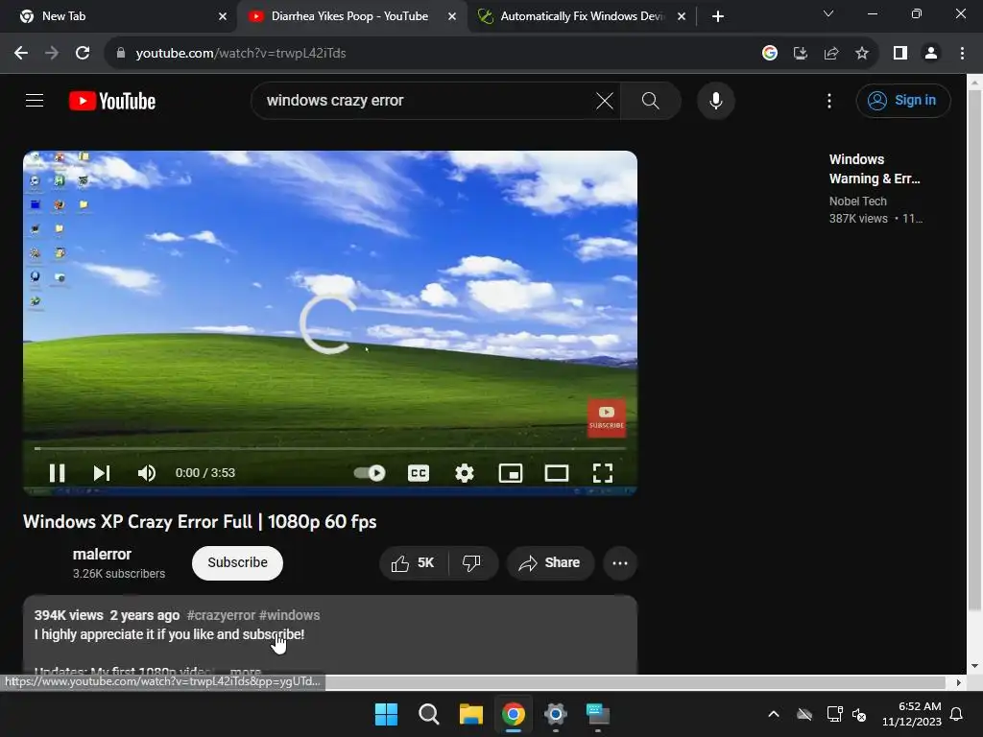This screenshot has width=983, height=737.
Task: Open the player settings gear
Action: click(x=464, y=473)
